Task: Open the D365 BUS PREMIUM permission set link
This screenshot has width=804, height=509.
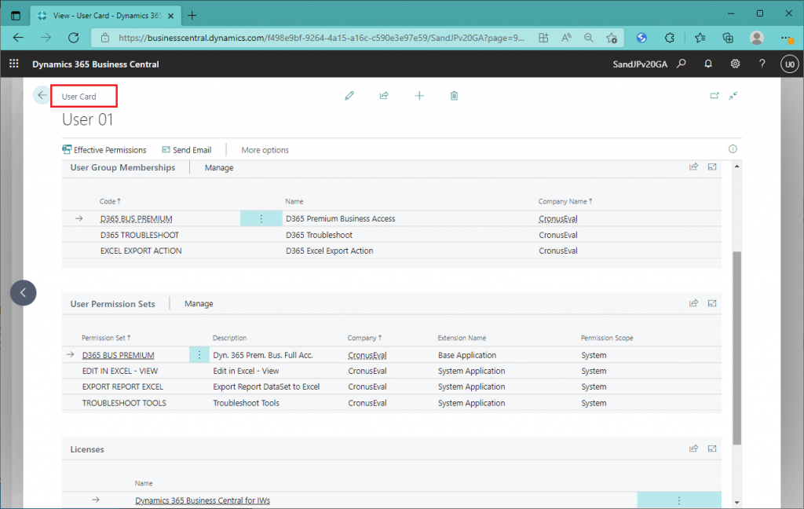Action: coord(118,355)
